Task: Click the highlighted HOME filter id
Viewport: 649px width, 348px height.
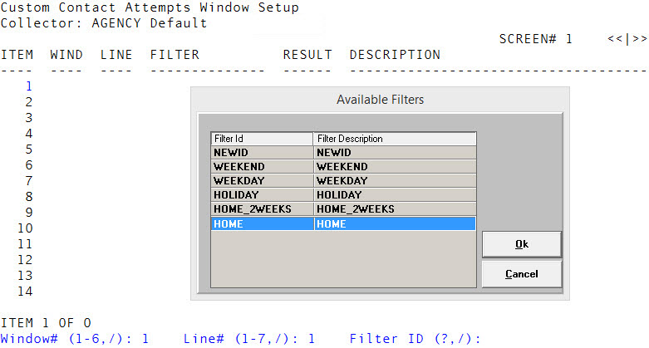Action: point(262,223)
